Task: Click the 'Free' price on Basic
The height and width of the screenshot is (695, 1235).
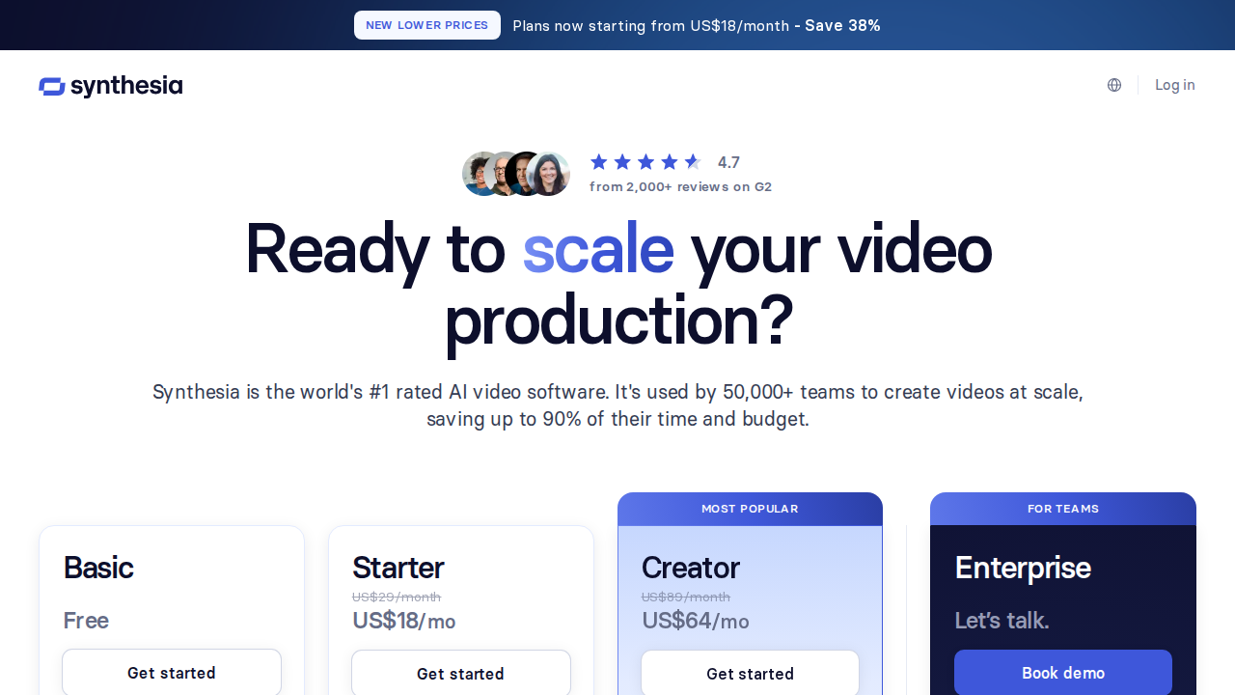Action: (86, 621)
